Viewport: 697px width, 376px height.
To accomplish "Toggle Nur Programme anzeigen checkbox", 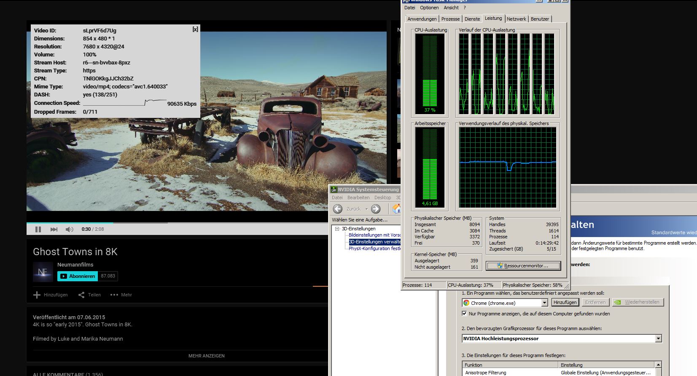I will pos(464,313).
